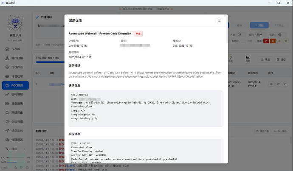Click the 镜花水月 lotus skull logo
The height and width of the screenshot is (171, 293).
click(15, 23)
